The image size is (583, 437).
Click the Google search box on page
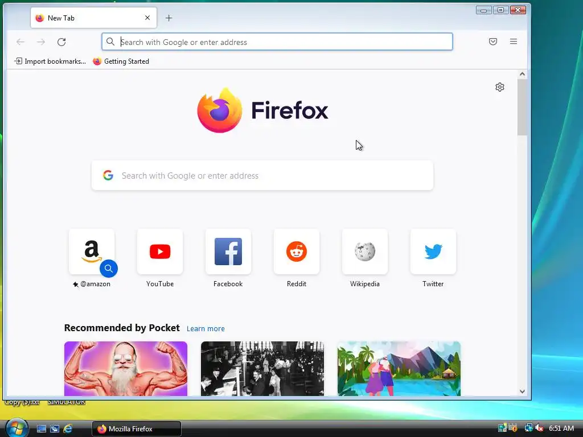(262, 175)
